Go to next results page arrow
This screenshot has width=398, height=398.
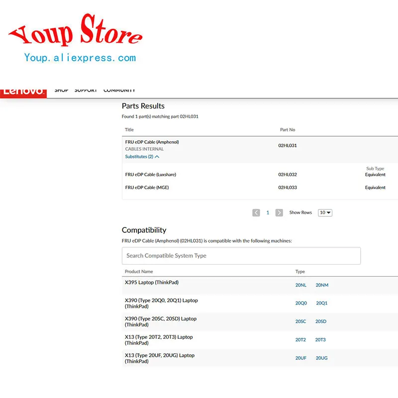[279, 212]
